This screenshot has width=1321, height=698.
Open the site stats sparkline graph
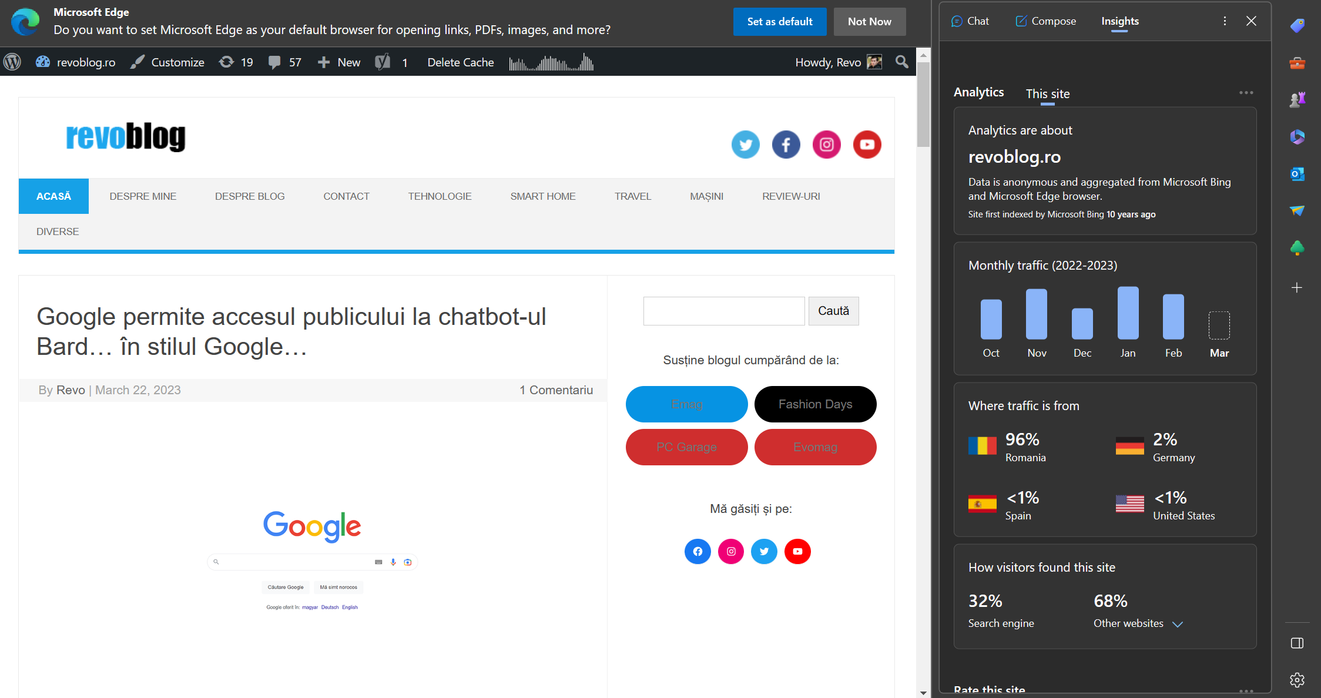[551, 62]
